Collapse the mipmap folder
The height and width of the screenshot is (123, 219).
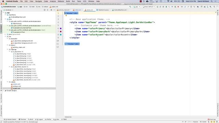[8, 50]
